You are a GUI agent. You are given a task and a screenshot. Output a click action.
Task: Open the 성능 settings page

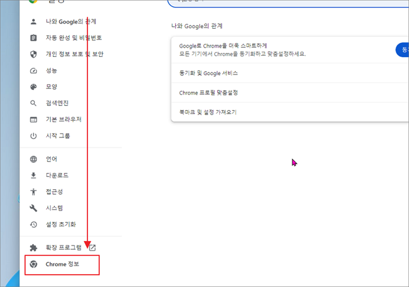[51, 71]
